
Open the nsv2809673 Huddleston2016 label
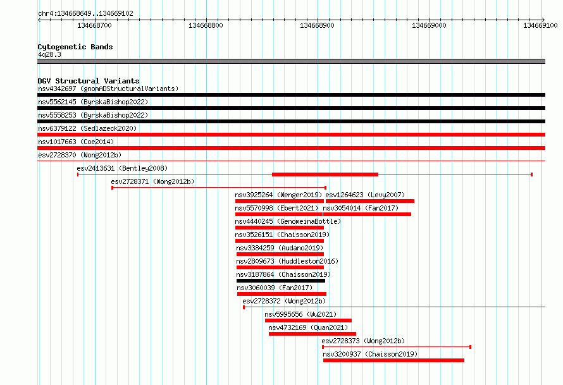[287, 261]
